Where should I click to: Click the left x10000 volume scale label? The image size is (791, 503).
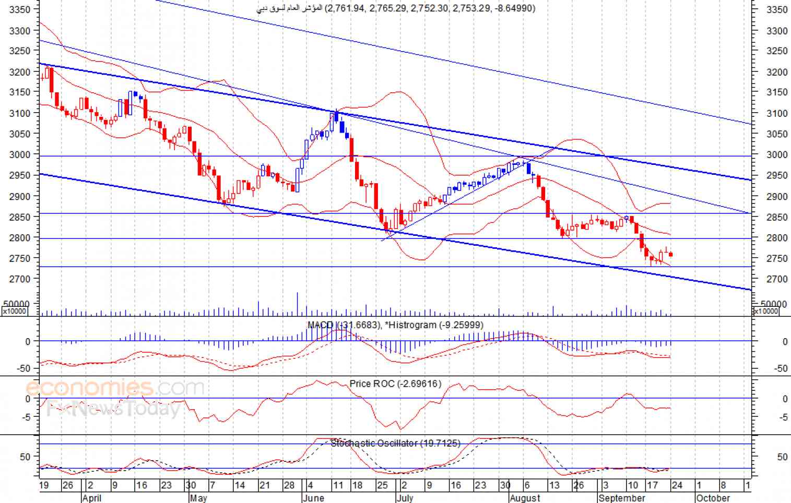[15, 311]
